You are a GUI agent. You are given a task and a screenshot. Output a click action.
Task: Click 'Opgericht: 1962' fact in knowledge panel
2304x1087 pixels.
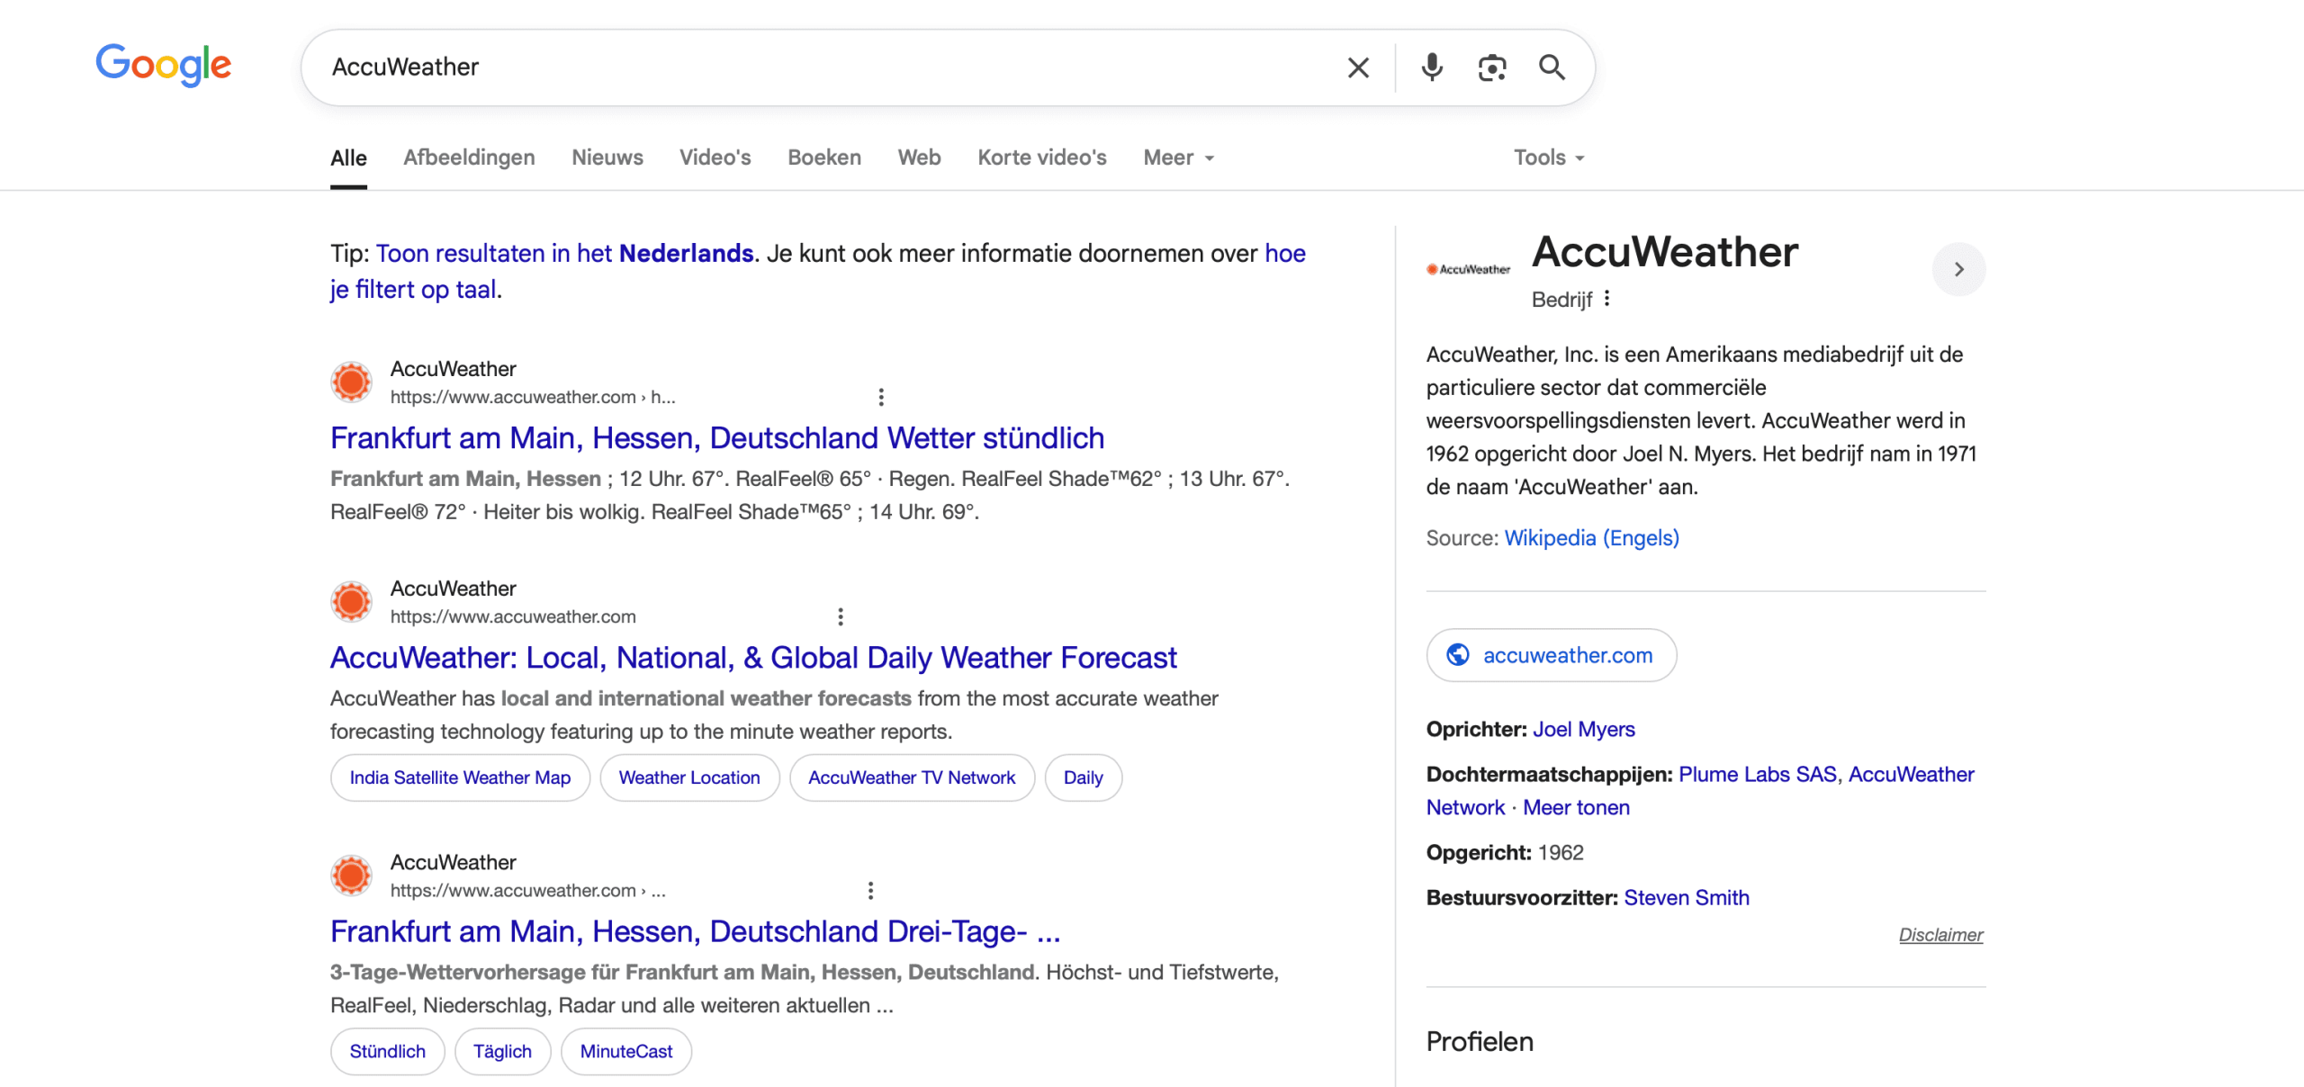point(1505,853)
